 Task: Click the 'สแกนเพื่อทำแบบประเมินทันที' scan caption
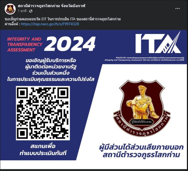pyautogui.click(x=43, y=150)
